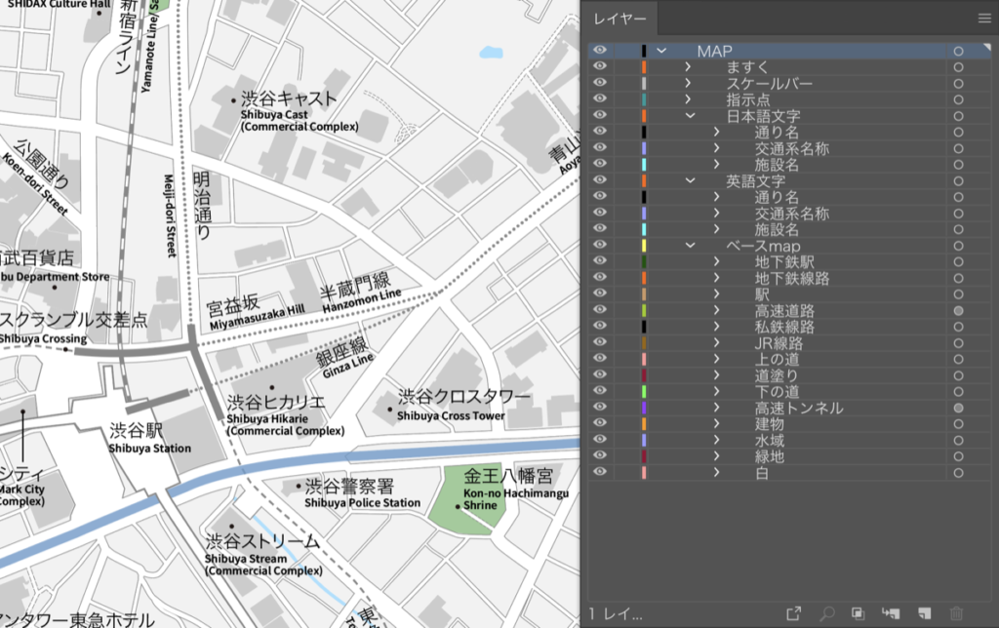Toggle visibility of ベースmap layer
Image resolution: width=999 pixels, height=628 pixels.
point(600,245)
